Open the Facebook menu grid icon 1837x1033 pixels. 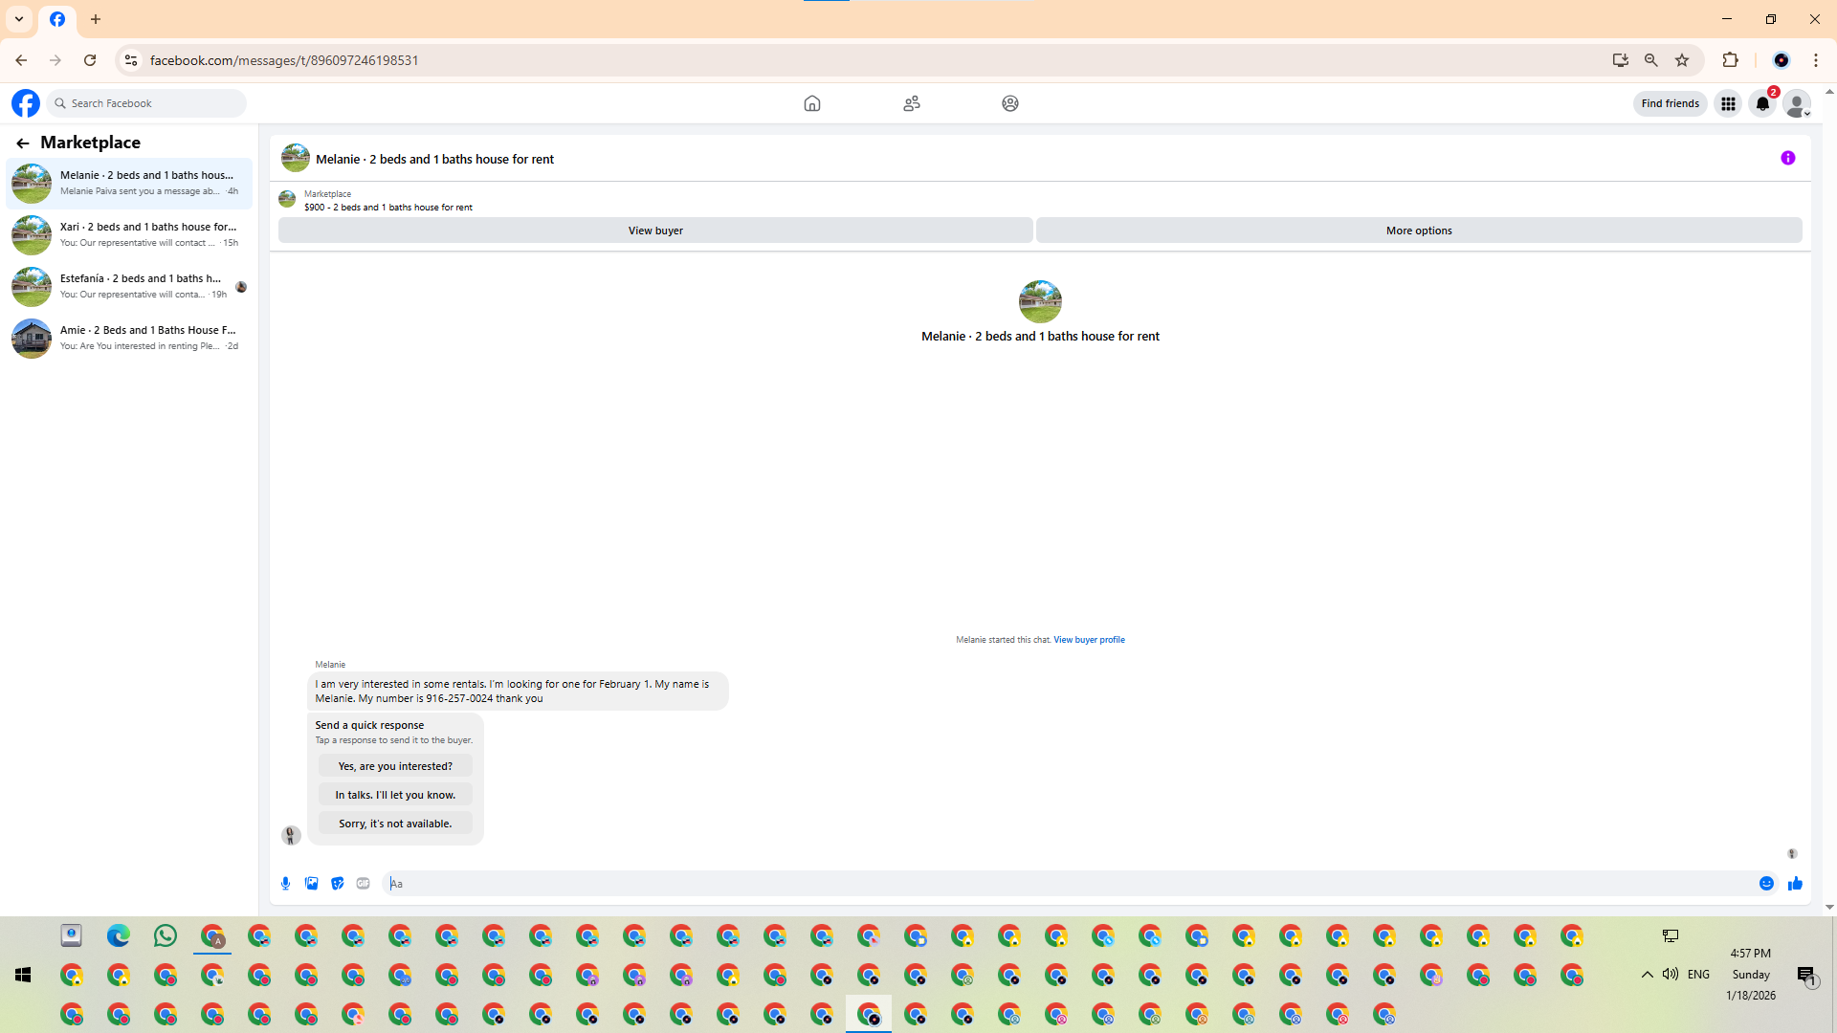coord(1728,103)
